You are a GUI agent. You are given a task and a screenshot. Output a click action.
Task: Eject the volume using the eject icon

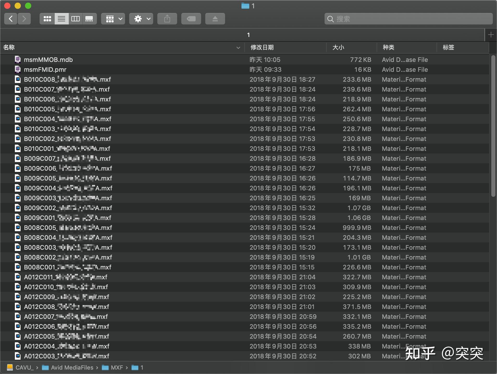[x=215, y=18]
